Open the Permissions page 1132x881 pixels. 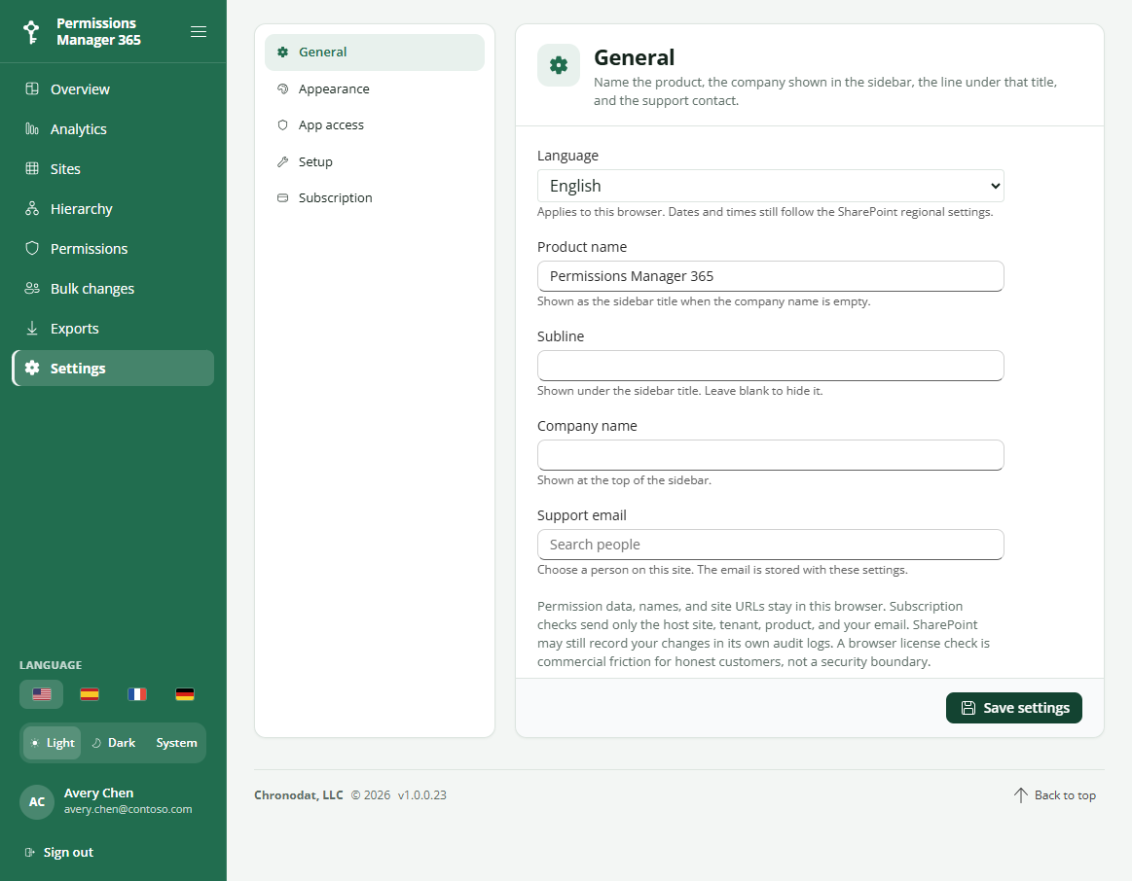[113, 249]
